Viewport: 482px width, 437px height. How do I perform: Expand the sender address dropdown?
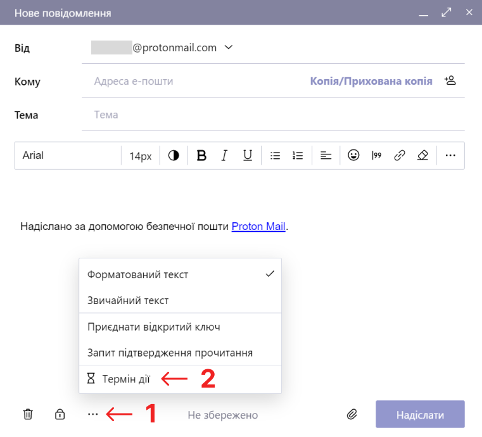pyautogui.click(x=229, y=47)
